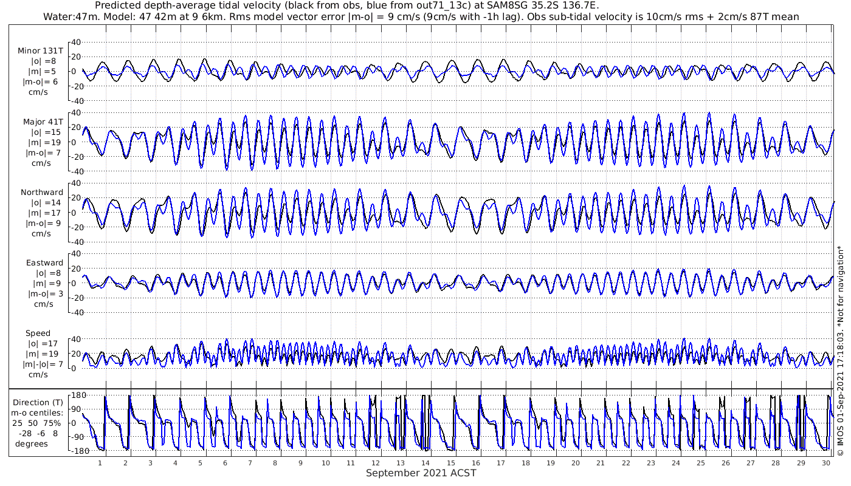
Task: Click the day 20 tick label
Action: click(576, 463)
